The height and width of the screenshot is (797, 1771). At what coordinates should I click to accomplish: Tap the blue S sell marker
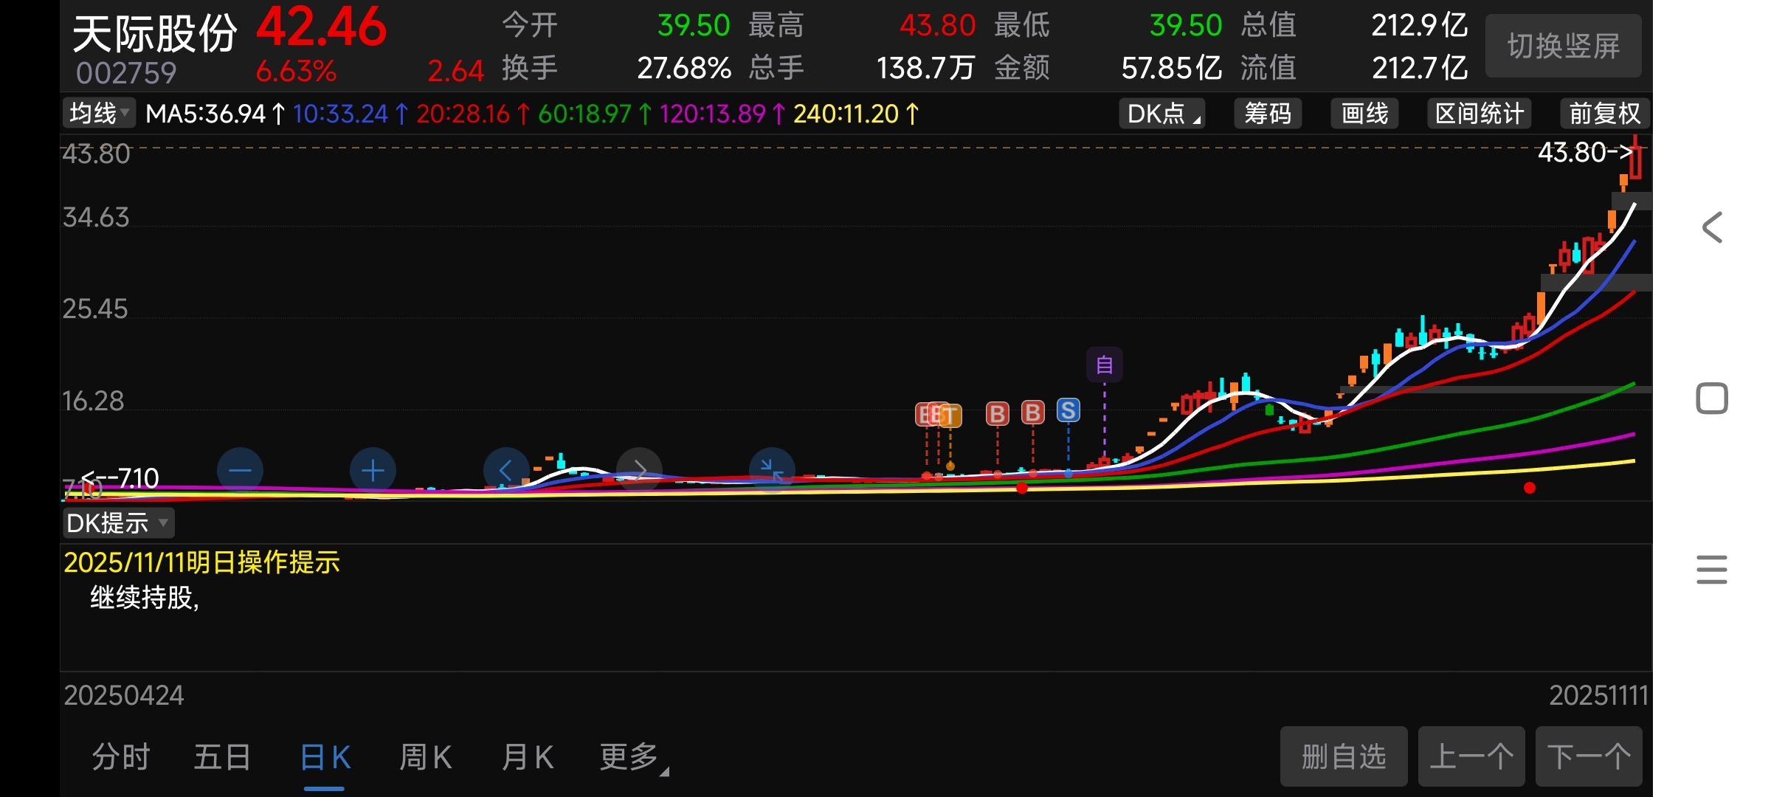tap(1068, 411)
